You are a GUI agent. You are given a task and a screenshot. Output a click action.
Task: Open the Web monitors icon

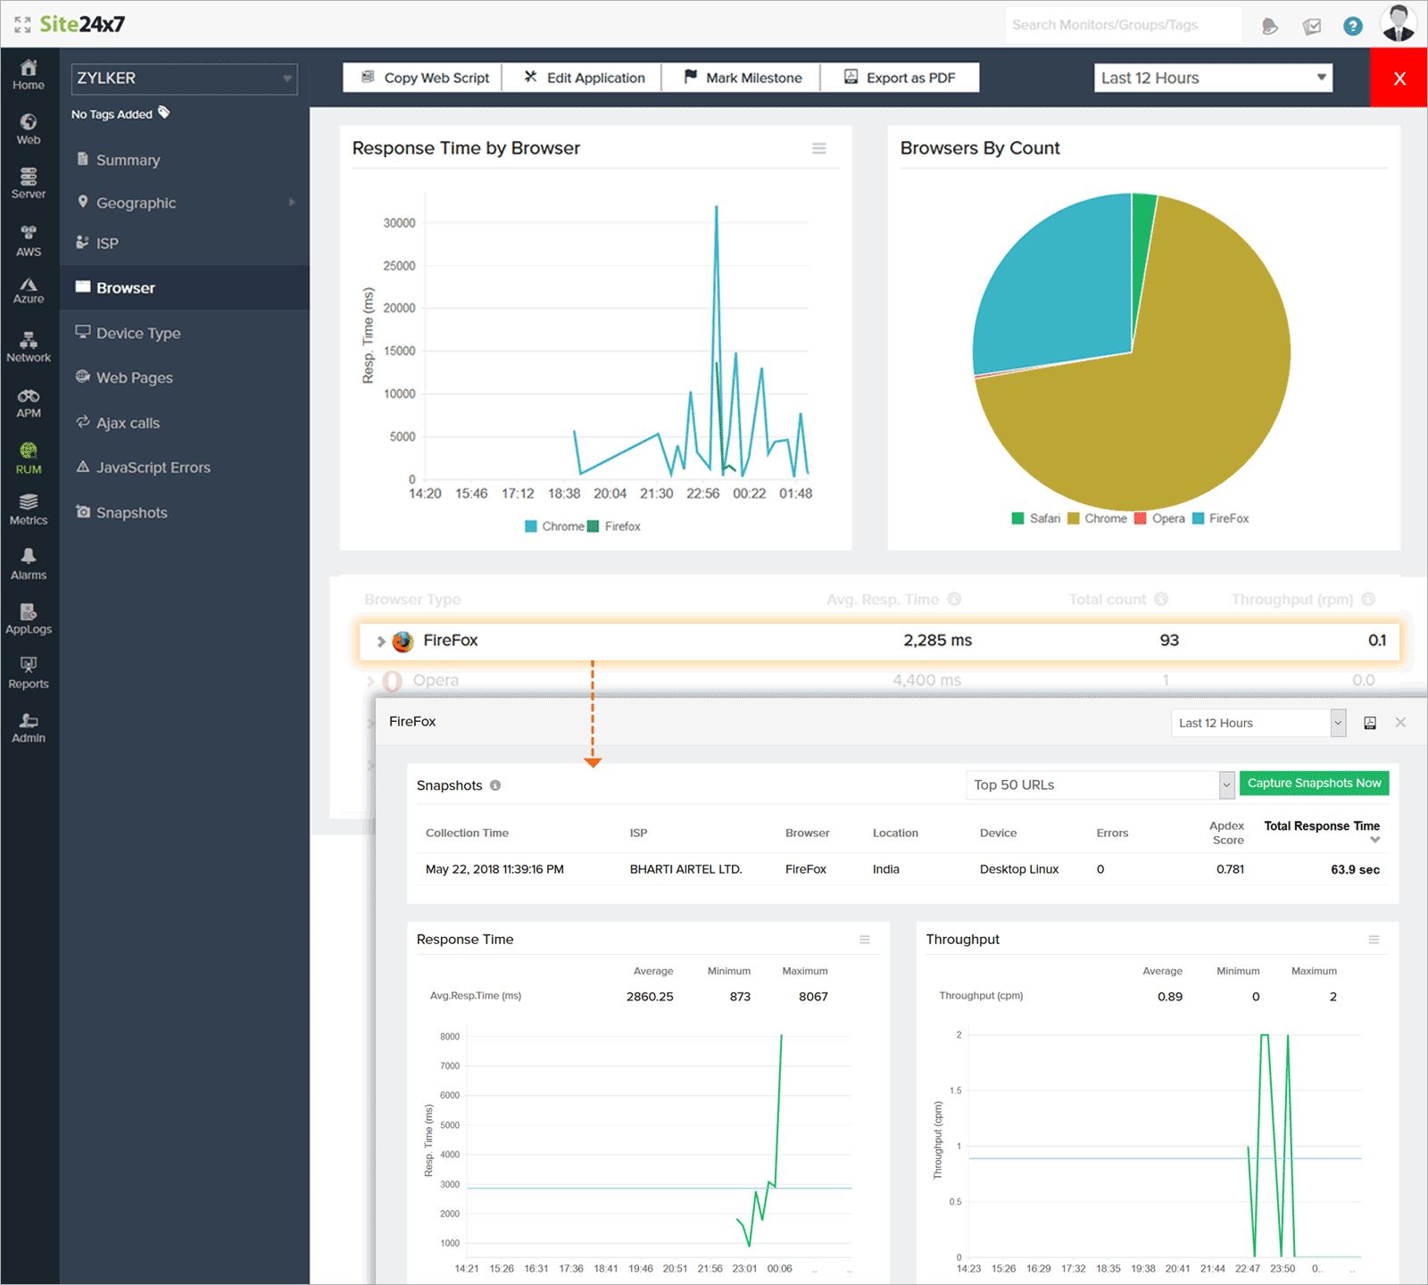29,122
